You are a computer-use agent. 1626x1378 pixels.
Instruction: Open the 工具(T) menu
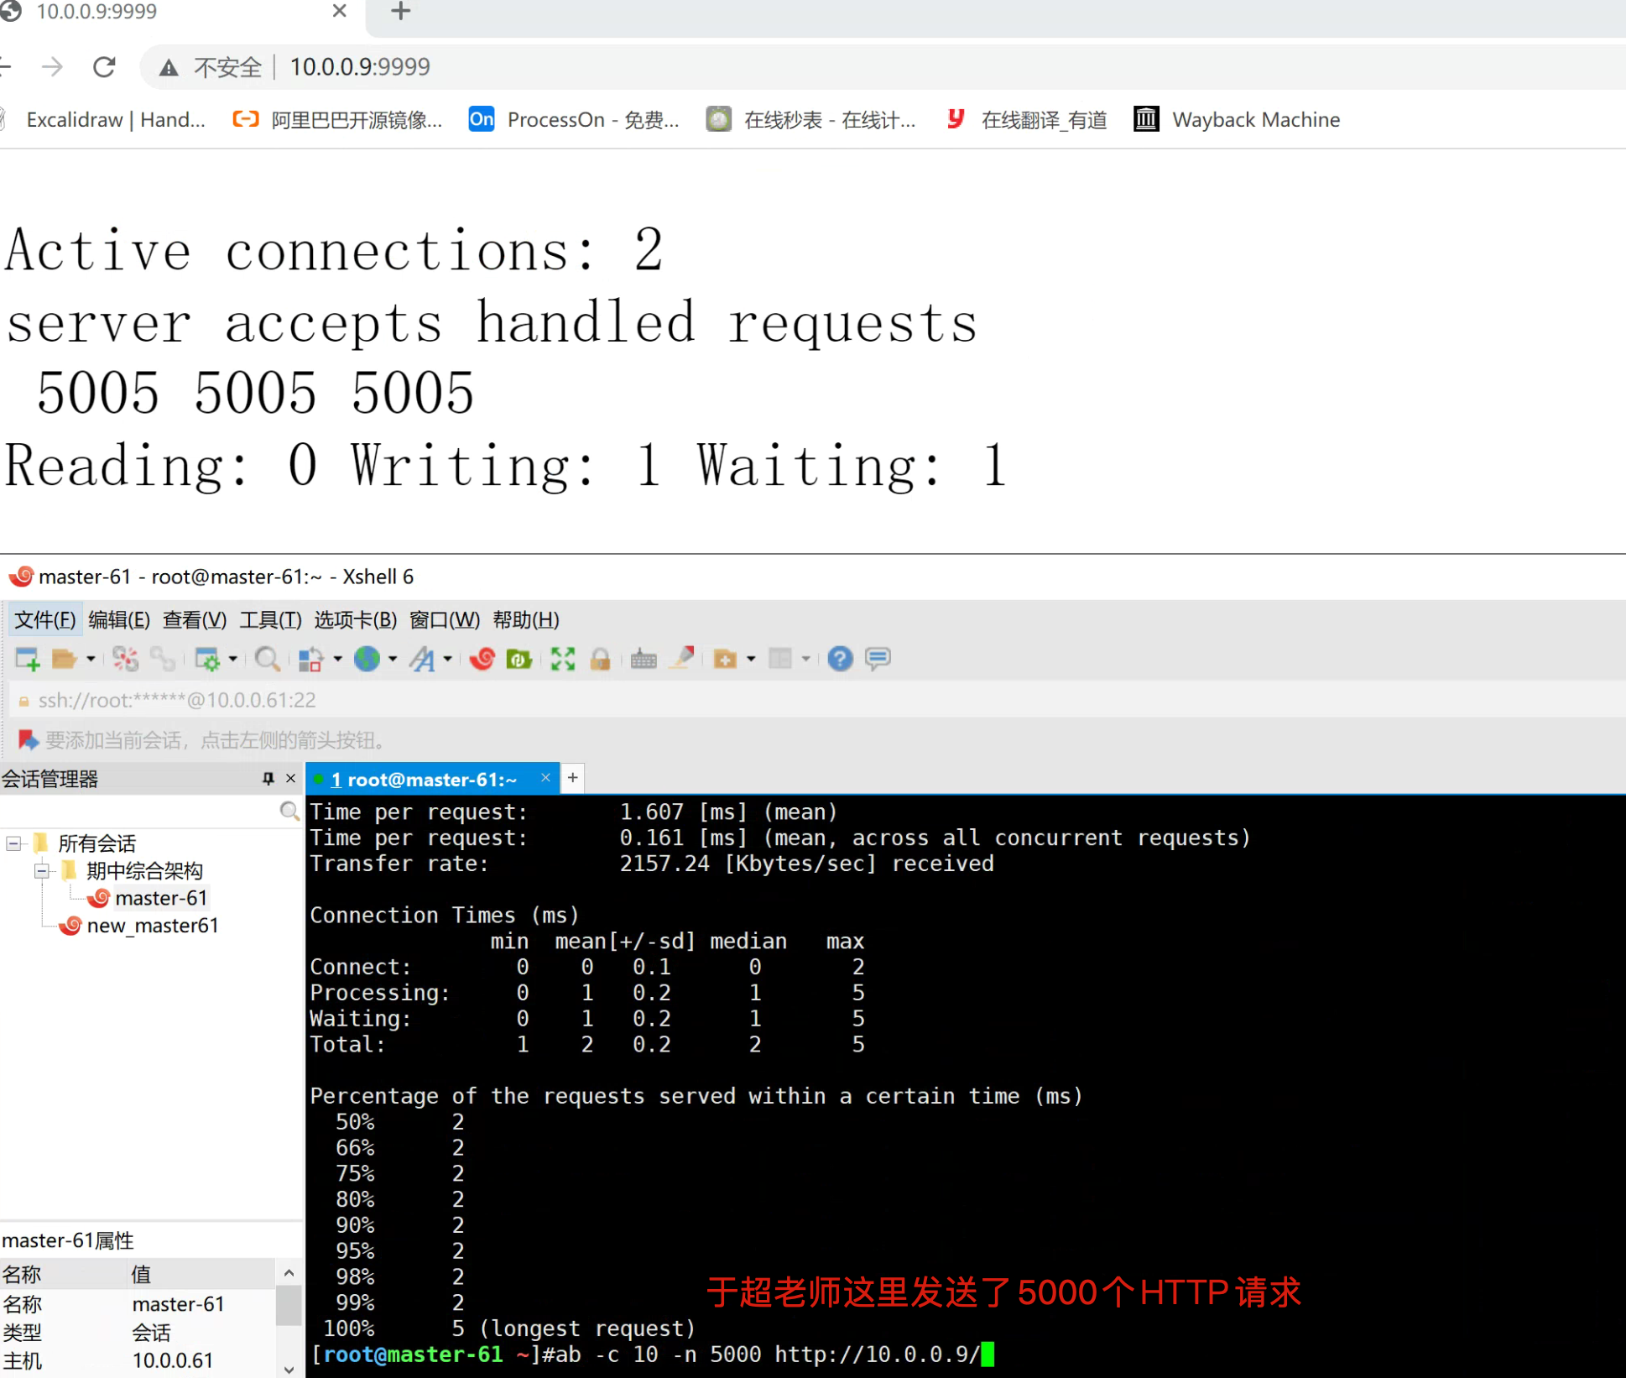[x=270, y=620]
